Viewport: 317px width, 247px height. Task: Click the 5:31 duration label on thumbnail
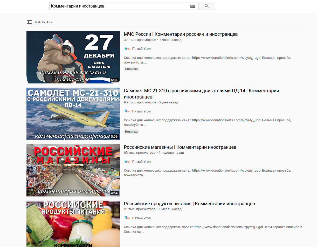(x=114, y=80)
